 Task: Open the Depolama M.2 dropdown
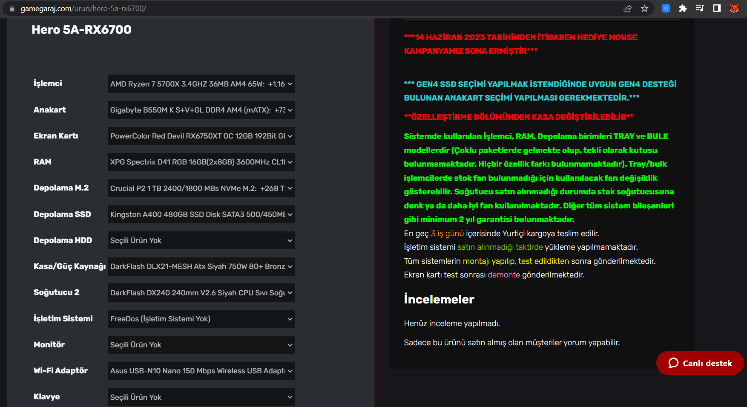click(201, 188)
